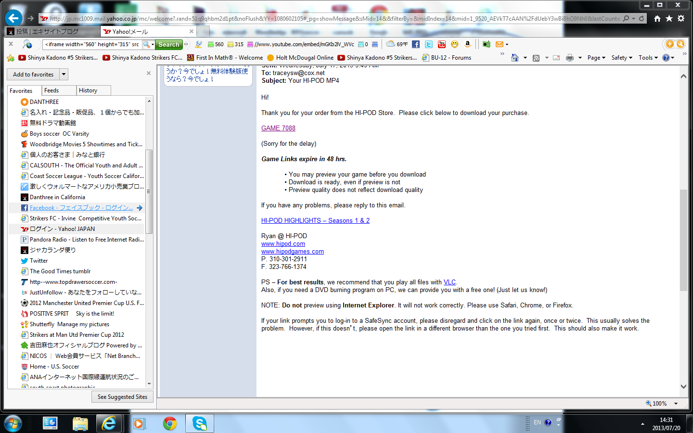Click the Help question mark icon
Screen dimensions: 693x433
666,58
